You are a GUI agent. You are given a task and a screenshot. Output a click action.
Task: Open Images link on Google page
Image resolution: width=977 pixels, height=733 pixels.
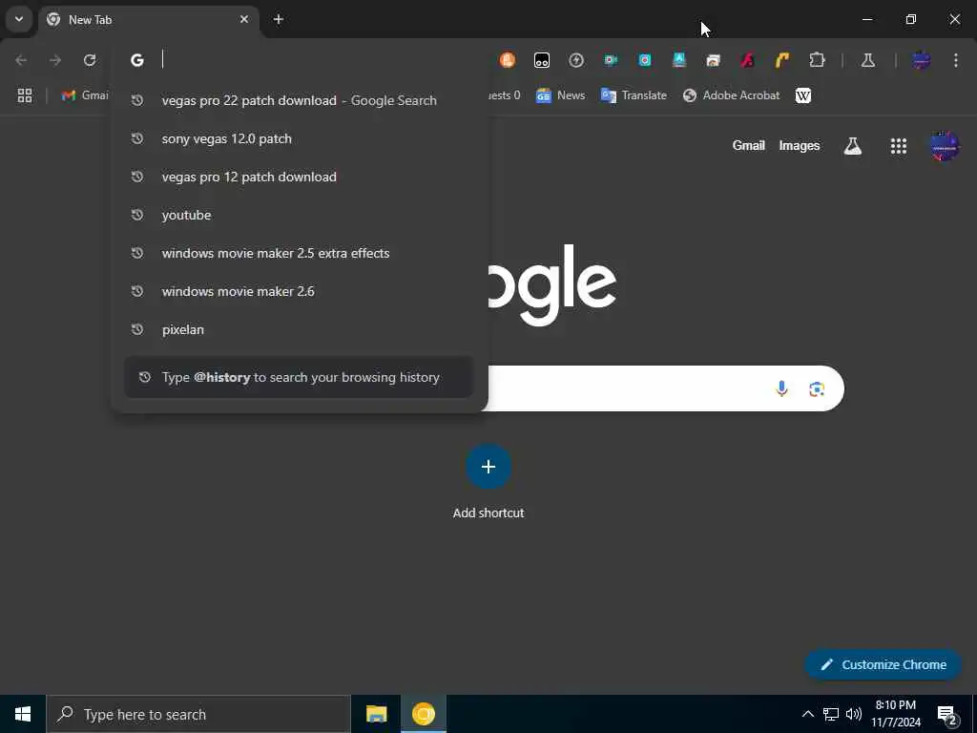[800, 146]
